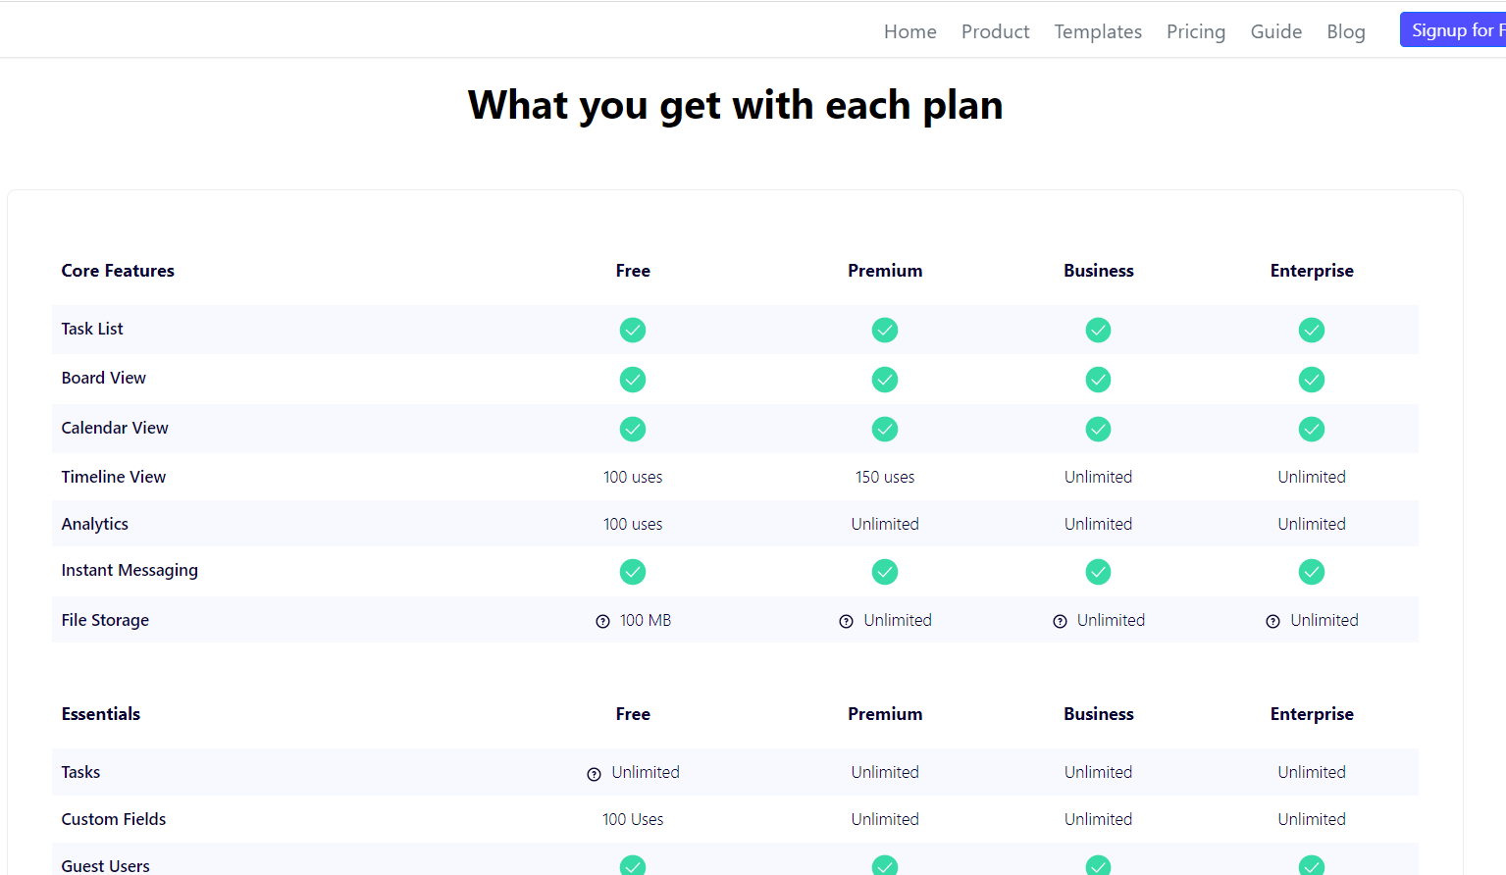
Task: Click the tooltip icon next to Unlimited Tasks
Action: pos(594,774)
